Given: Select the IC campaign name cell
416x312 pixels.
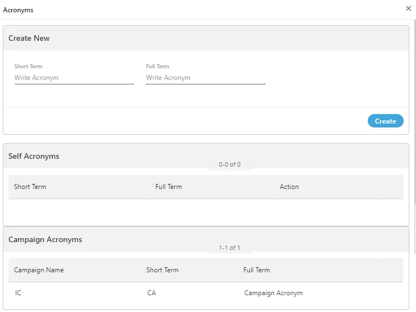Looking at the screenshot, I should tap(18, 293).
